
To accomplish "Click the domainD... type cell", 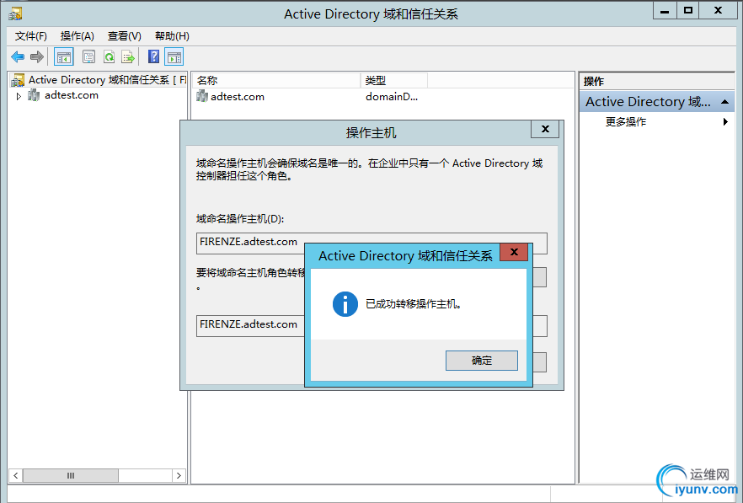I will pos(392,97).
